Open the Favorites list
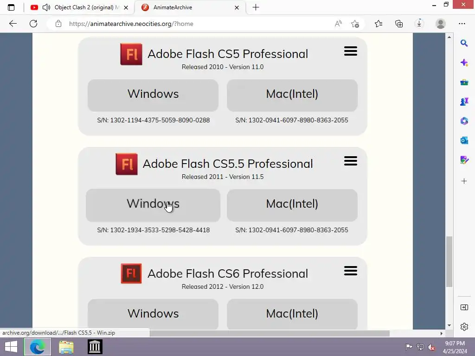 click(379, 24)
